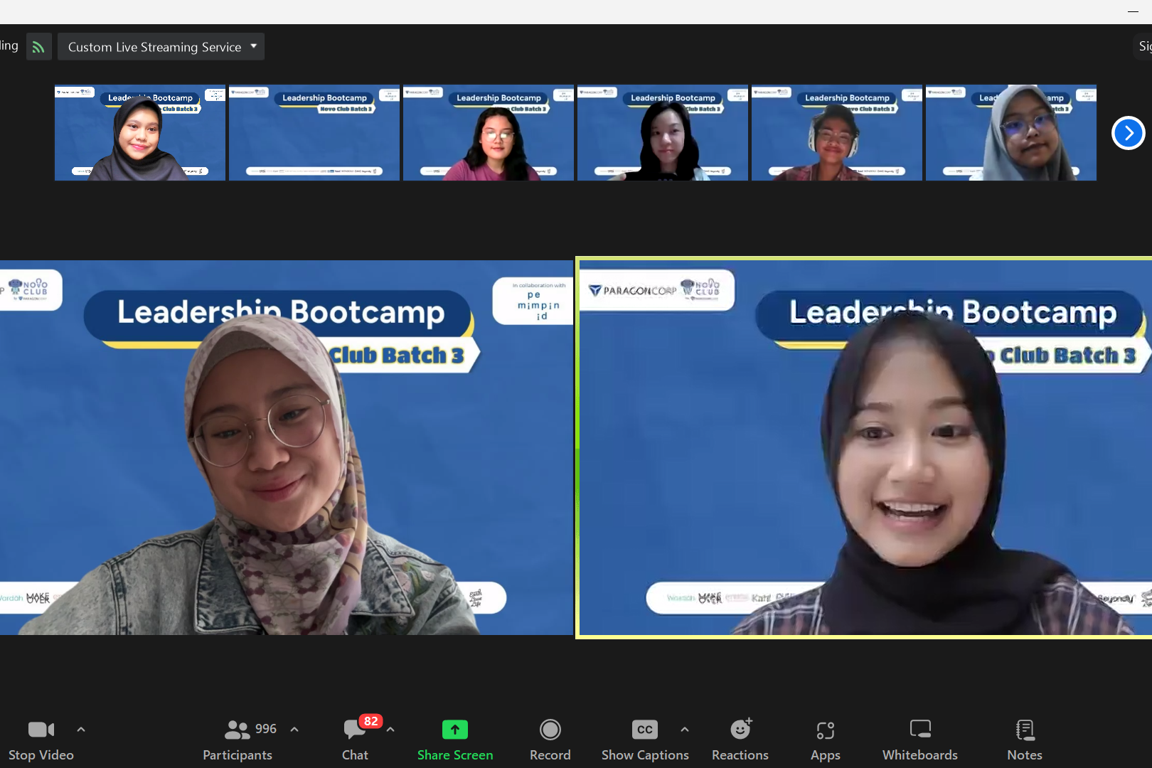The height and width of the screenshot is (768, 1152).
Task: Expand captions options chevron
Action: (685, 730)
